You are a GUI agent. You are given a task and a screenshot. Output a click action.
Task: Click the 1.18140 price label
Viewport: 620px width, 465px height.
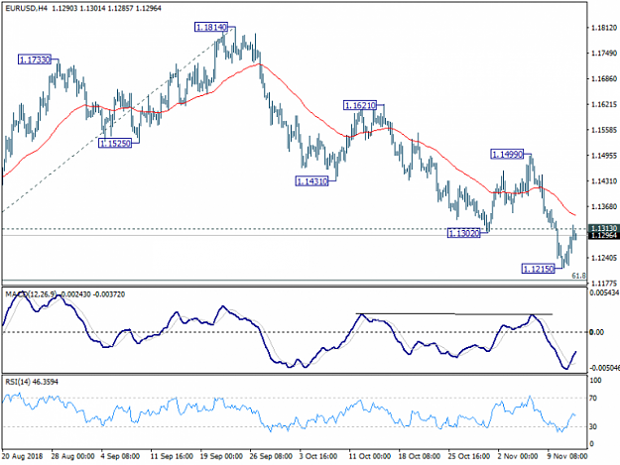(x=211, y=27)
